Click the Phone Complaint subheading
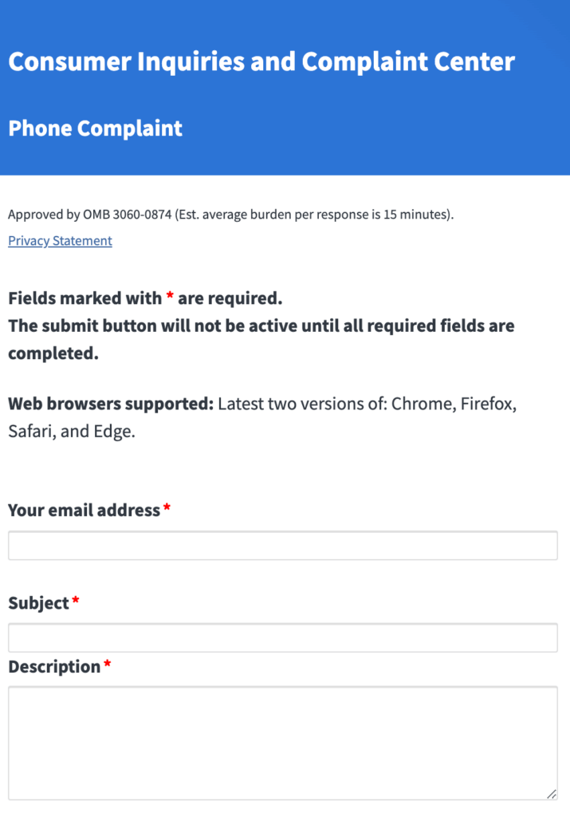570x817 pixels. click(x=95, y=128)
